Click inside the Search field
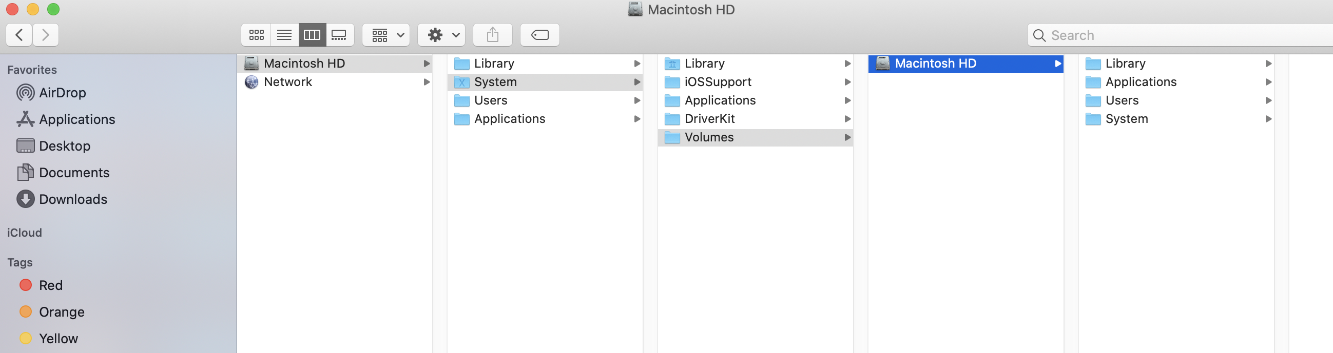 coord(1180,35)
